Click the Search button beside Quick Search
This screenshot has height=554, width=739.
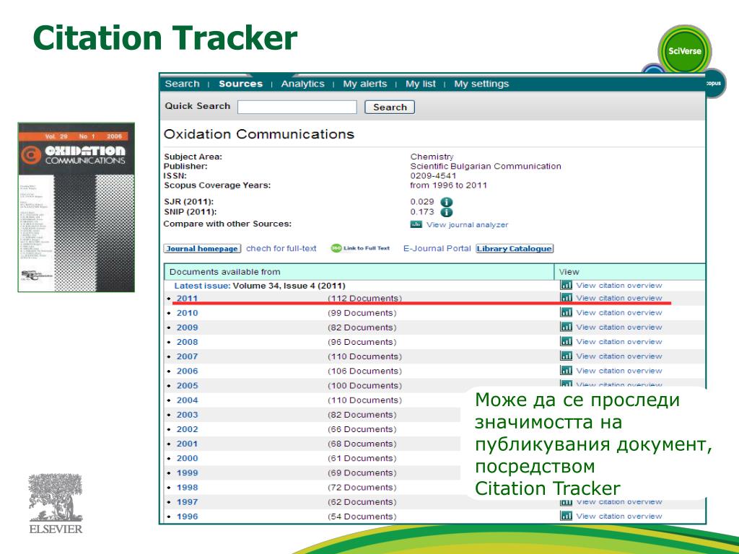coord(390,107)
